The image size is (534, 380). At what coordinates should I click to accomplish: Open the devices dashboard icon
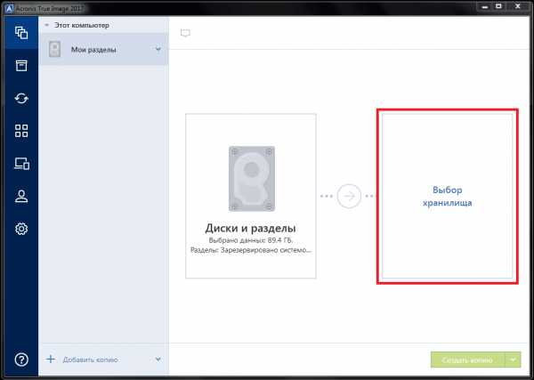[x=20, y=164]
